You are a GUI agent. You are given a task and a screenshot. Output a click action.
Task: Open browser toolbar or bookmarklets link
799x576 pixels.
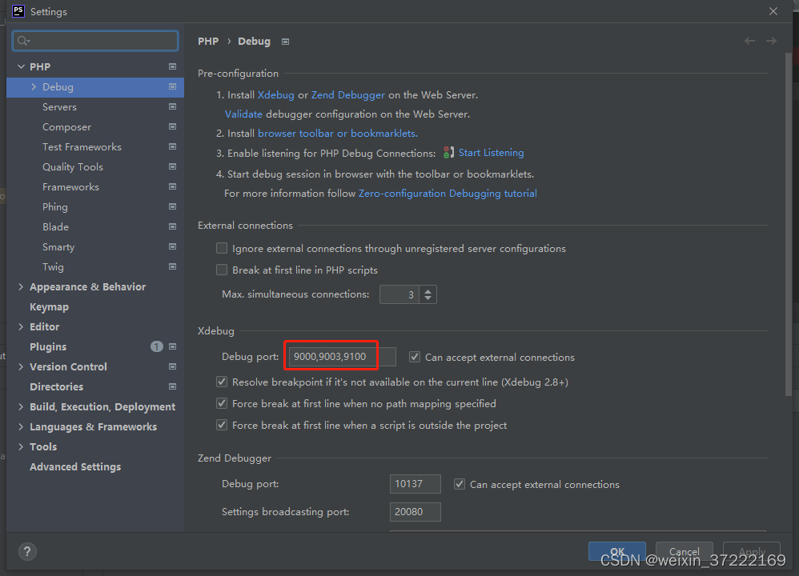(x=338, y=134)
